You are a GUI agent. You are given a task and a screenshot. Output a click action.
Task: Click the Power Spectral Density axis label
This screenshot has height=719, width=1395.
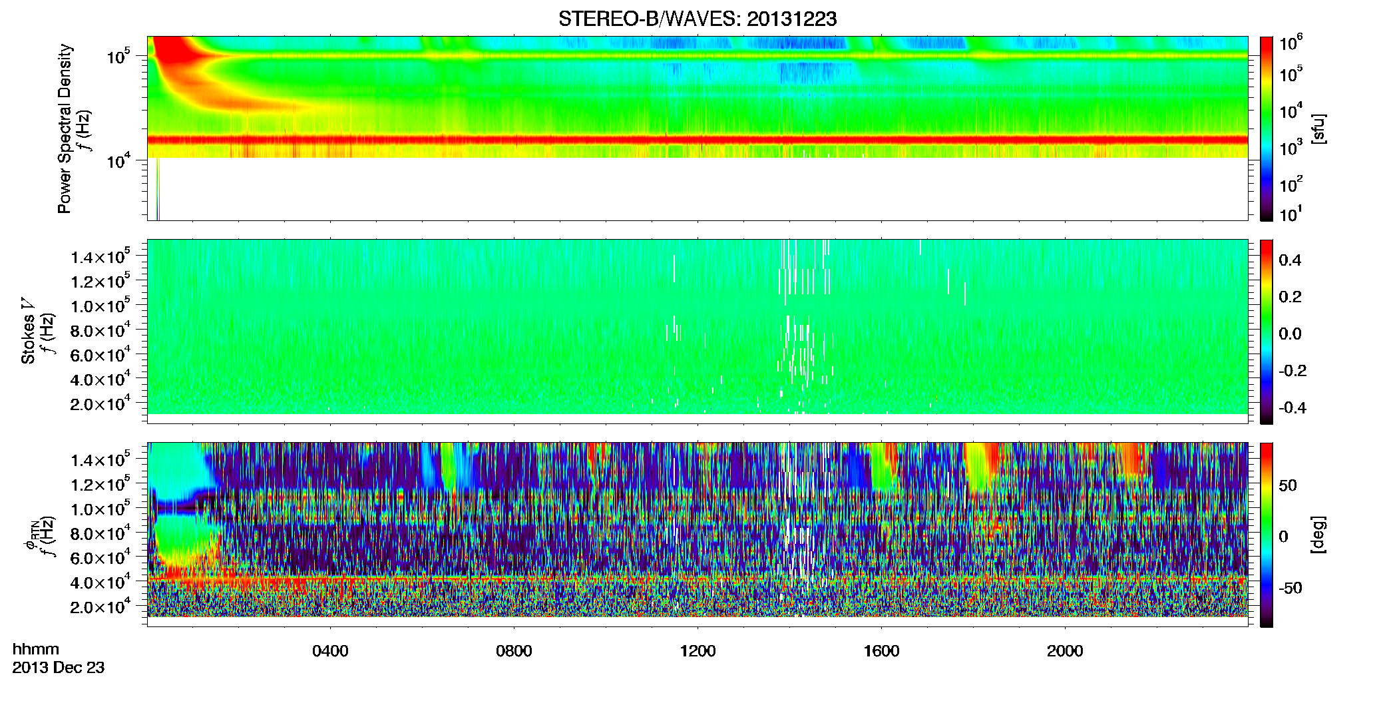click(x=65, y=128)
